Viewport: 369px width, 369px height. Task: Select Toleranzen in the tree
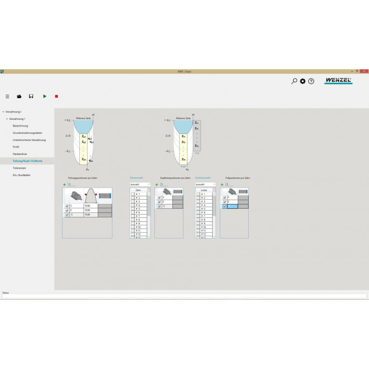[x=19, y=168]
